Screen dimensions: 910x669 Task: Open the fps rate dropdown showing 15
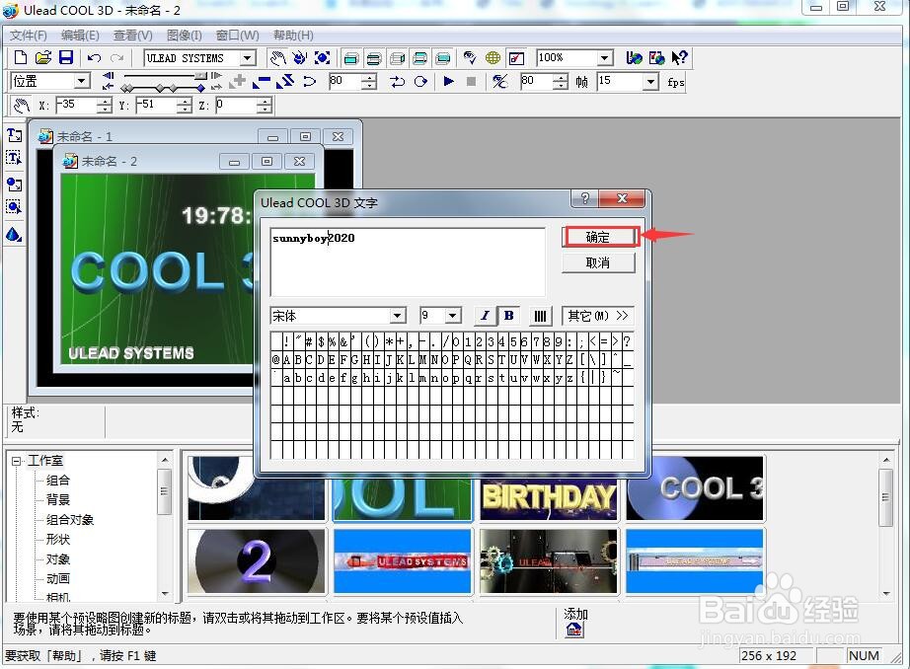click(x=650, y=81)
